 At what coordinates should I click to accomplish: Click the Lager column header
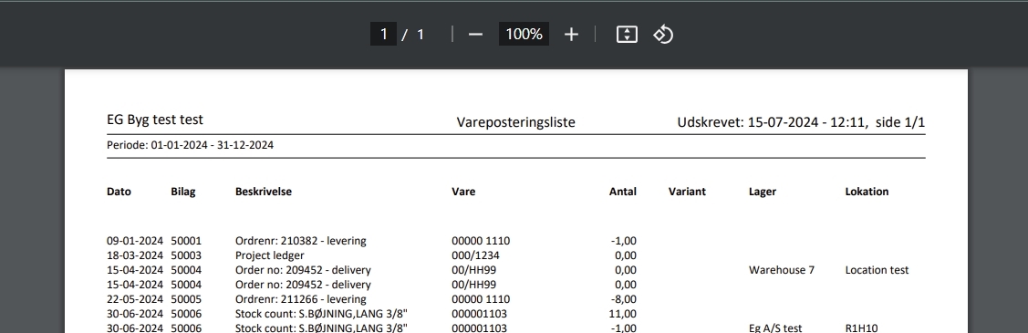pyautogui.click(x=763, y=193)
